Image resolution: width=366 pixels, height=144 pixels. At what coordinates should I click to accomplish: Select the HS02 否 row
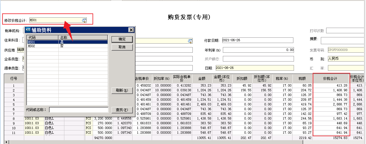tap(67, 46)
